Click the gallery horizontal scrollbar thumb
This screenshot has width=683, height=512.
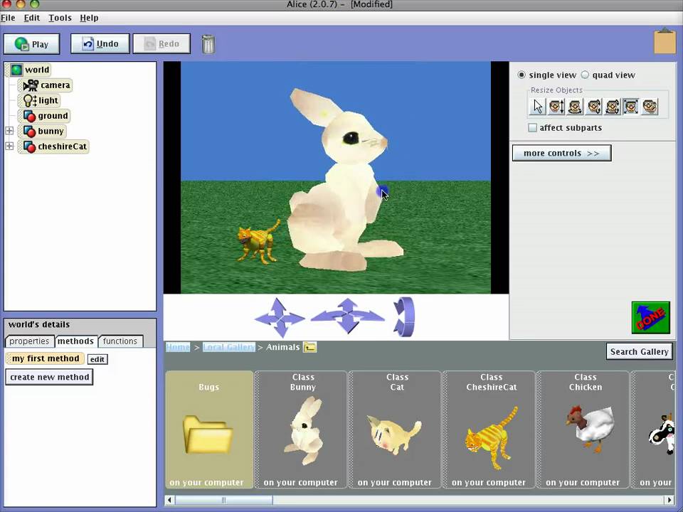point(224,500)
